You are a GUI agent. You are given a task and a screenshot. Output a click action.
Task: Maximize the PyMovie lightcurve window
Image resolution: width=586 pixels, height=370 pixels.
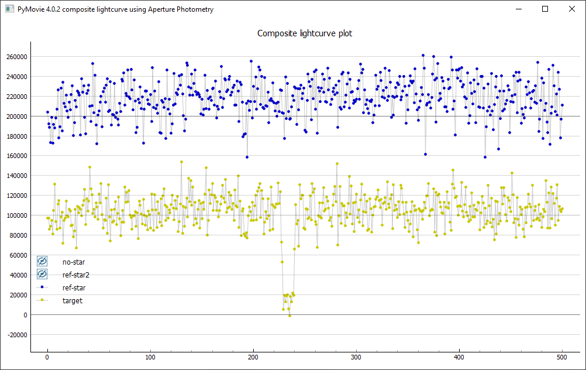click(x=545, y=9)
